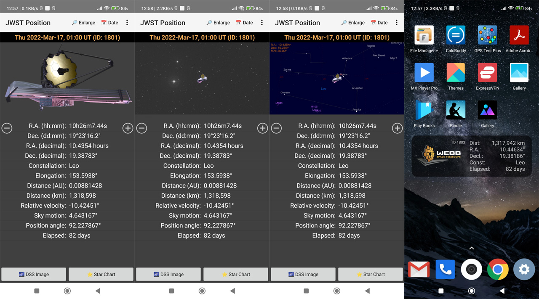Open Date picker on the Leo star chart screen

[x=379, y=23]
